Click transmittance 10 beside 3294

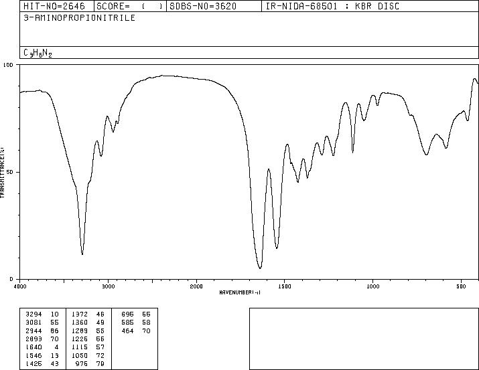[x=55, y=314]
